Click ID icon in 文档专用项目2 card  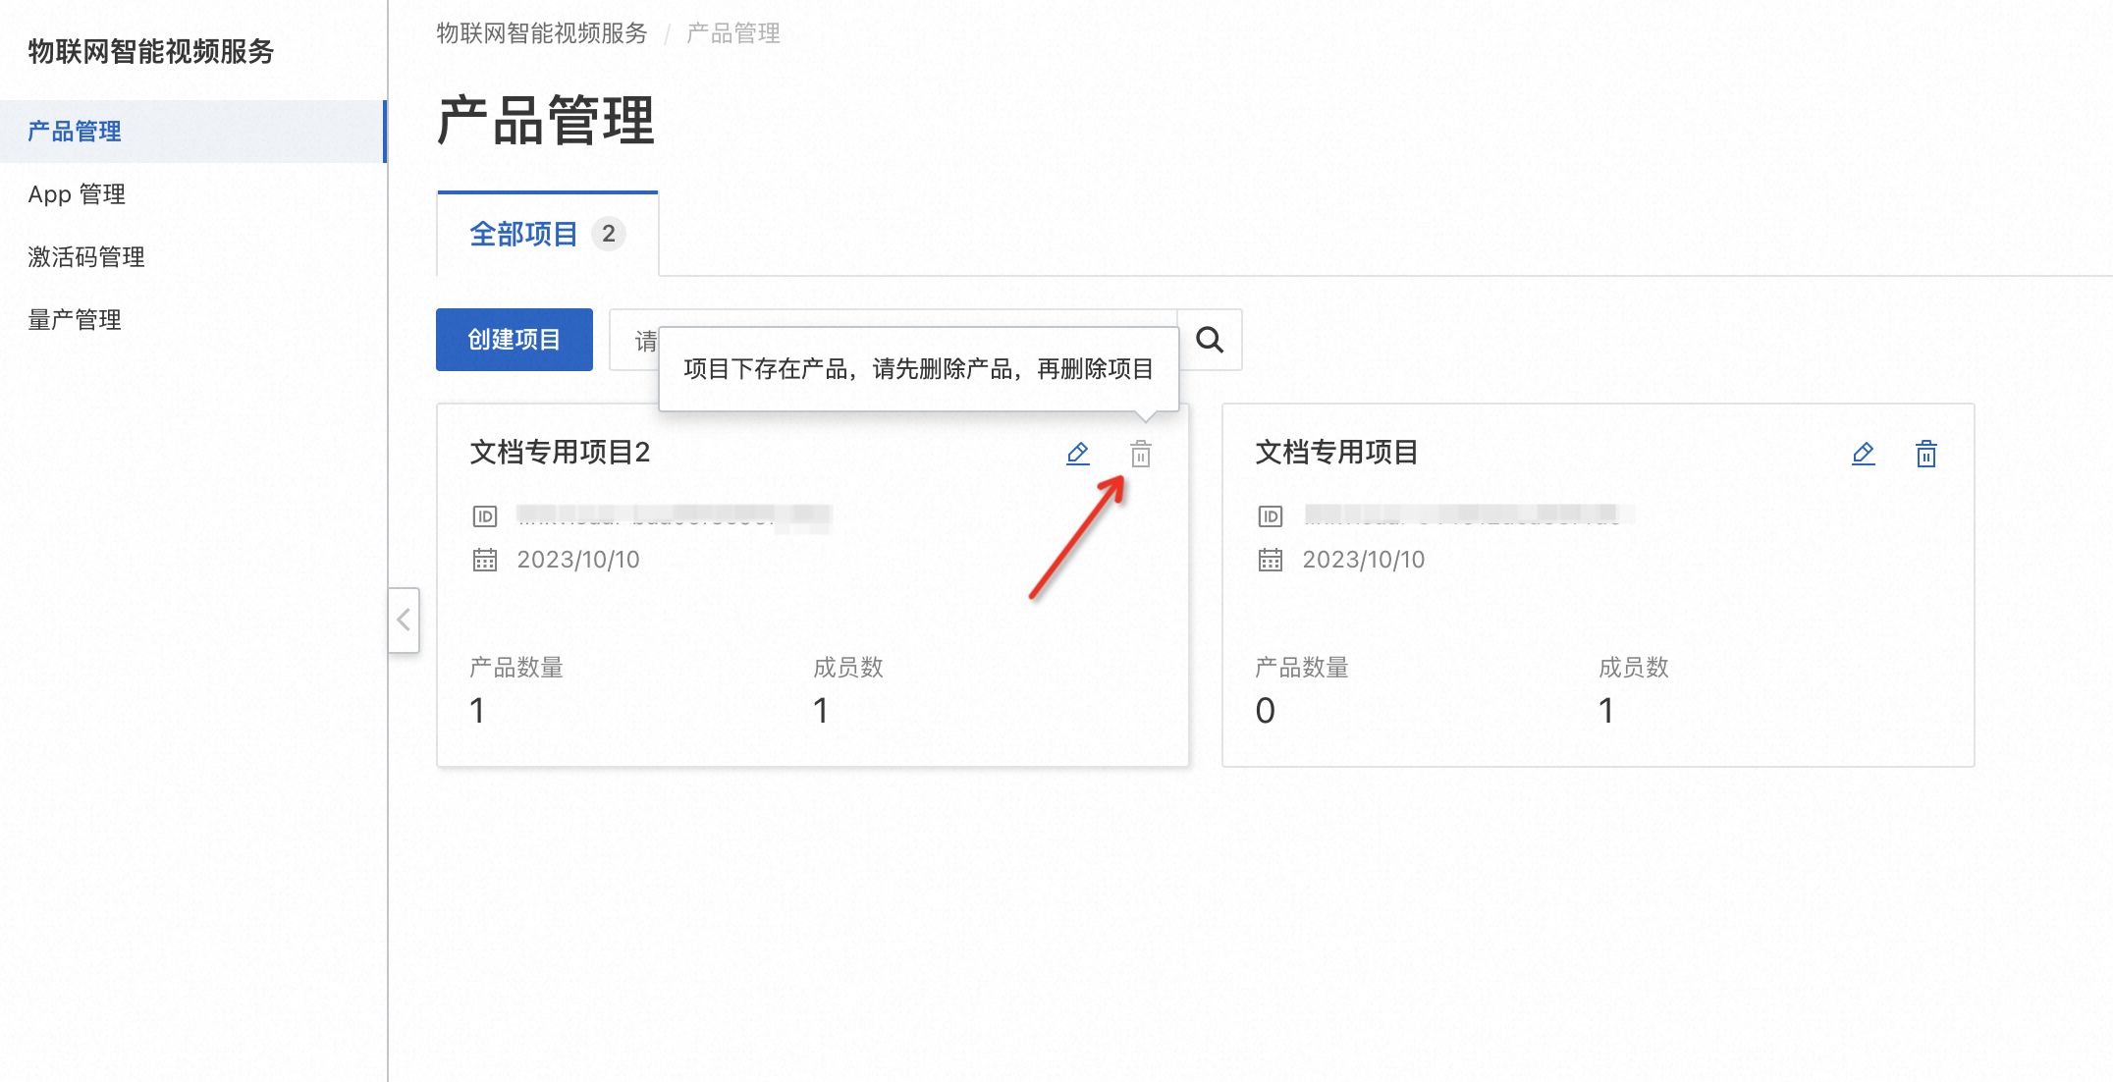[x=485, y=516]
